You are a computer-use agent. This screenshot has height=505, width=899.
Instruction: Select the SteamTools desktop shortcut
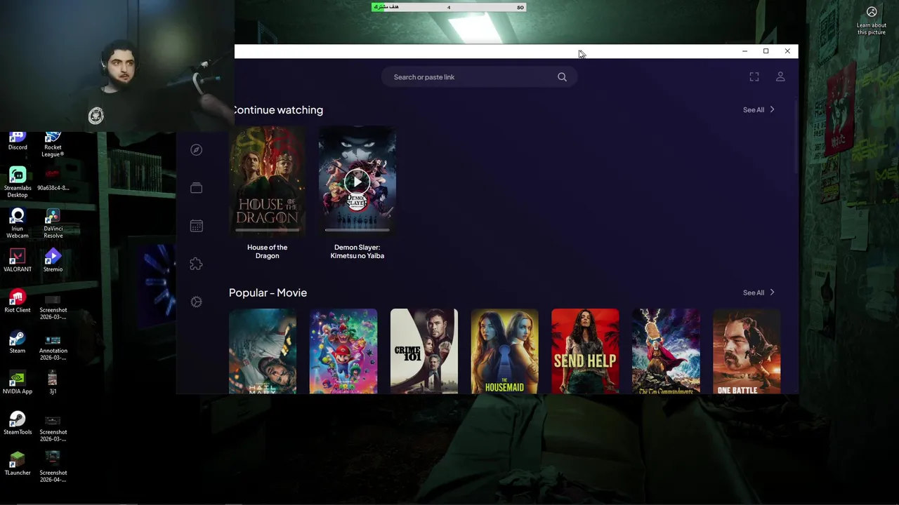click(x=18, y=423)
